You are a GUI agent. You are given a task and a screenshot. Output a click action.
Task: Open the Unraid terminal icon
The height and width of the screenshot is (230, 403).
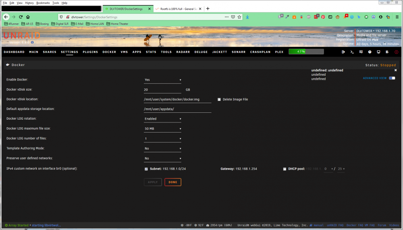point(352,52)
